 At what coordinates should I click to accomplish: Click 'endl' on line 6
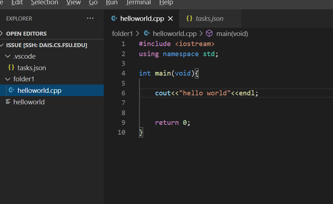click(x=247, y=93)
